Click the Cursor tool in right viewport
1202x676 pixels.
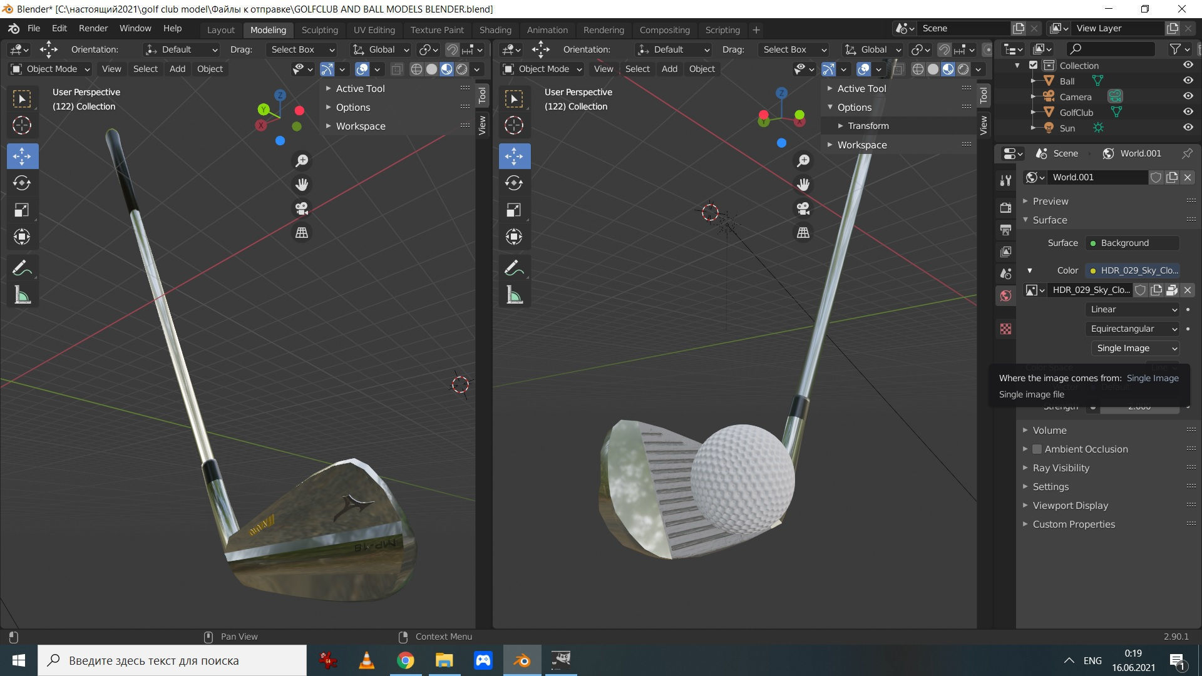514,125
